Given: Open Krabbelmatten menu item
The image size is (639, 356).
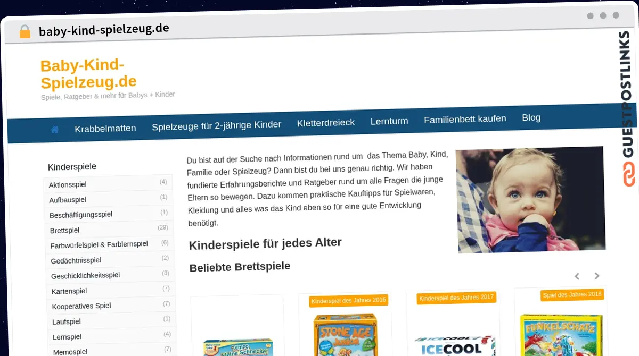Looking at the screenshot, I should pyautogui.click(x=105, y=128).
